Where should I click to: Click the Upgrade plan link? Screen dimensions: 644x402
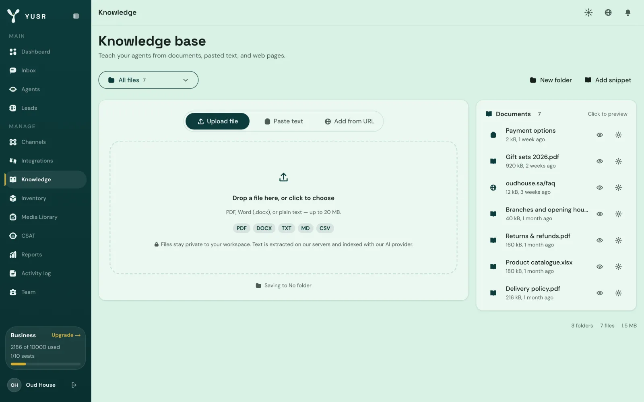pyautogui.click(x=66, y=335)
